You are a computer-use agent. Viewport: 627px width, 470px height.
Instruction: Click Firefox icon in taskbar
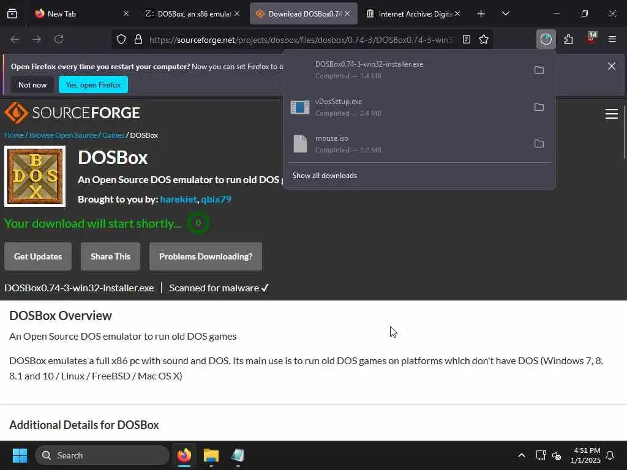(x=184, y=455)
